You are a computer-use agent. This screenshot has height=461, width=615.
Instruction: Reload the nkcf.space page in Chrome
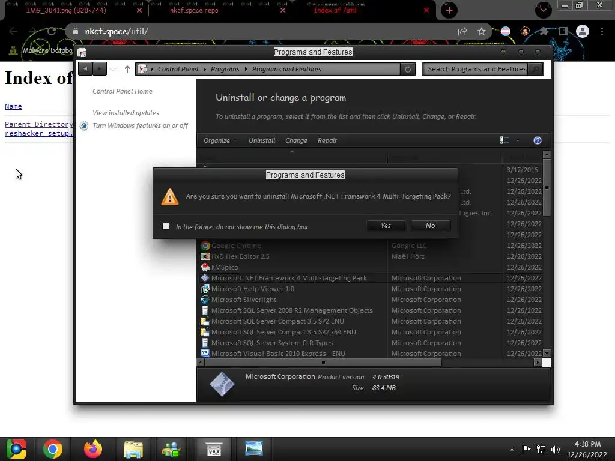(x=52, y=31)
